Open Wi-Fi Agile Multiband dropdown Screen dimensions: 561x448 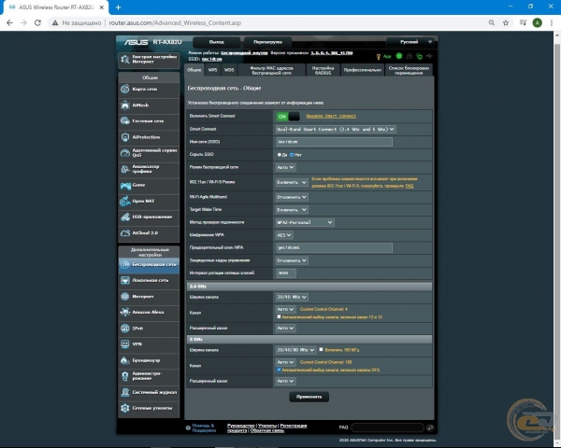pos(292,197)
